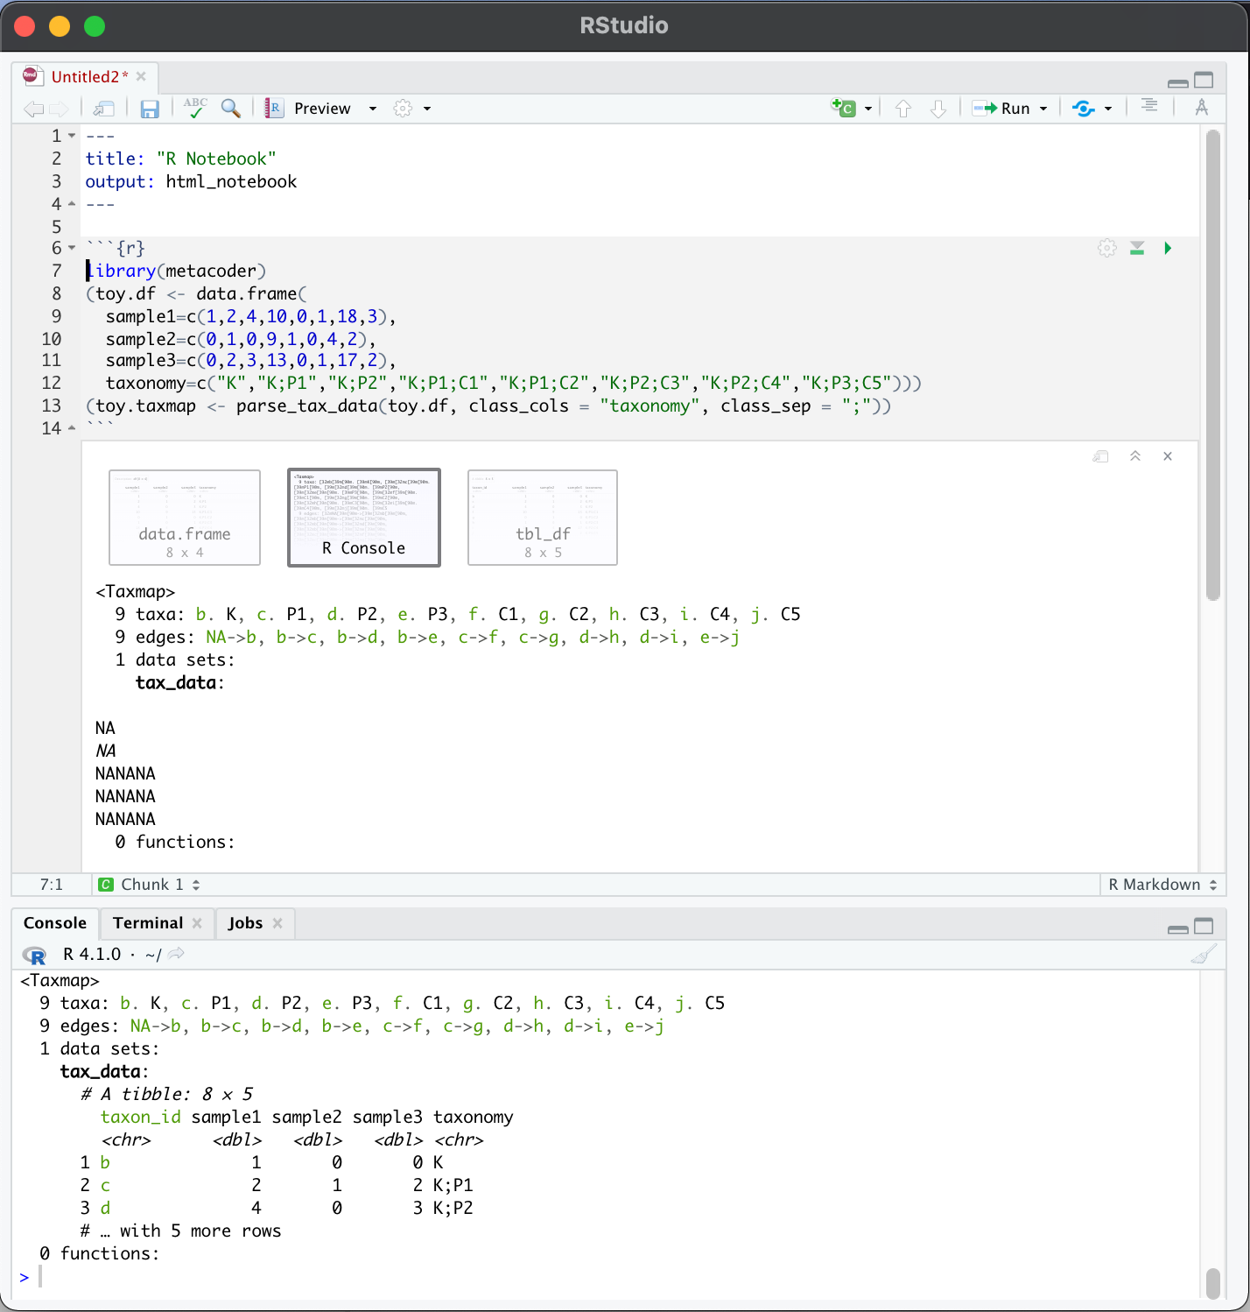Maximize the console pane

tap(1204, 926)
